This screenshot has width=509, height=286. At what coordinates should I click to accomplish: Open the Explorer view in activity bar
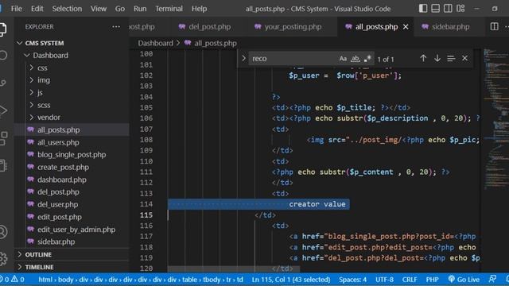pyautogui.click(x=2, y=29)
